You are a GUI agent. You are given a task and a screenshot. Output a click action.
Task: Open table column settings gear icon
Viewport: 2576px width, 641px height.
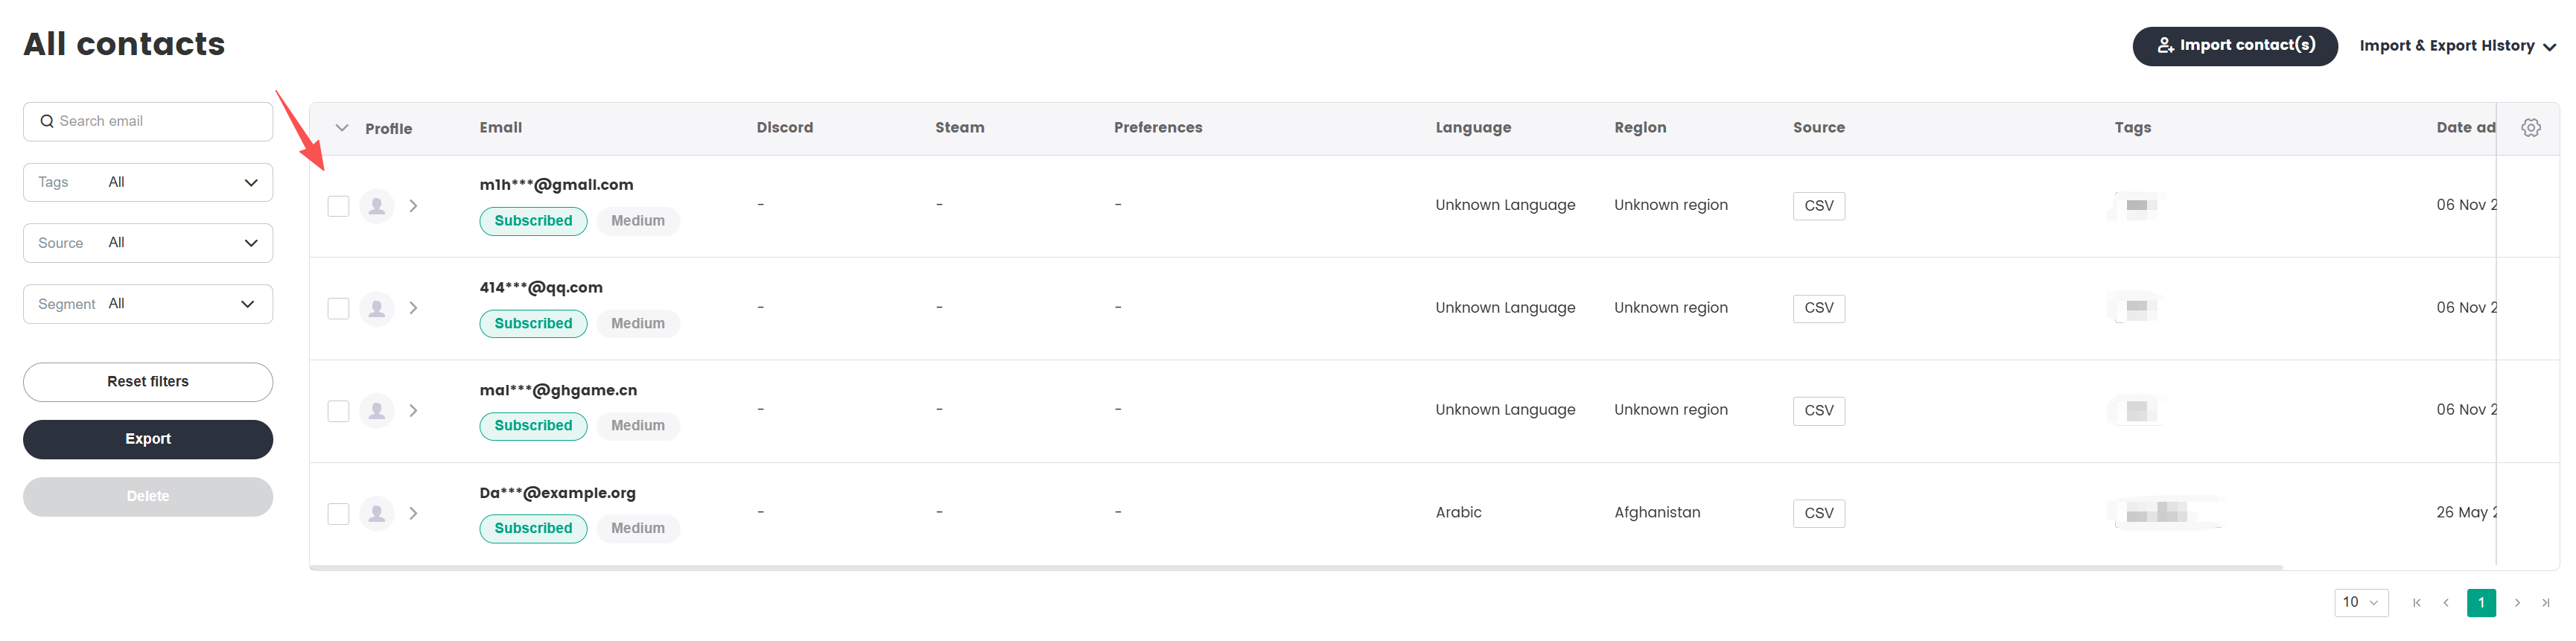pyautogui.click(x=2530, y=128)
